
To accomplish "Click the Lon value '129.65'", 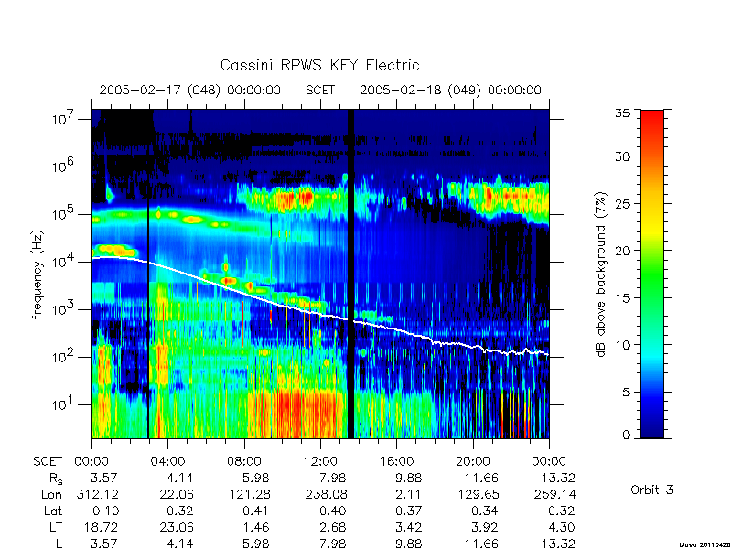I will (x=478, y=494).
